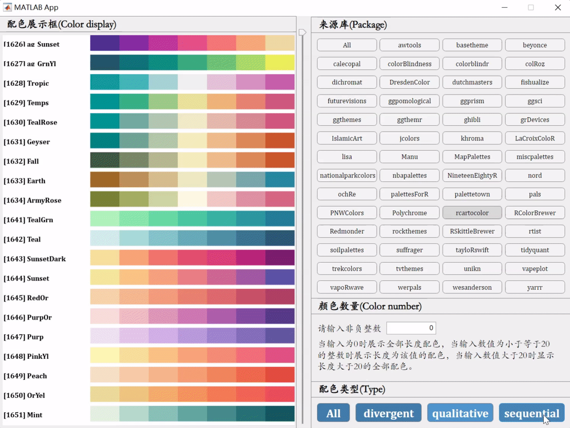This screenshot has height=428, width=570.
Task: Select the All package button
Action: point(347,45)
